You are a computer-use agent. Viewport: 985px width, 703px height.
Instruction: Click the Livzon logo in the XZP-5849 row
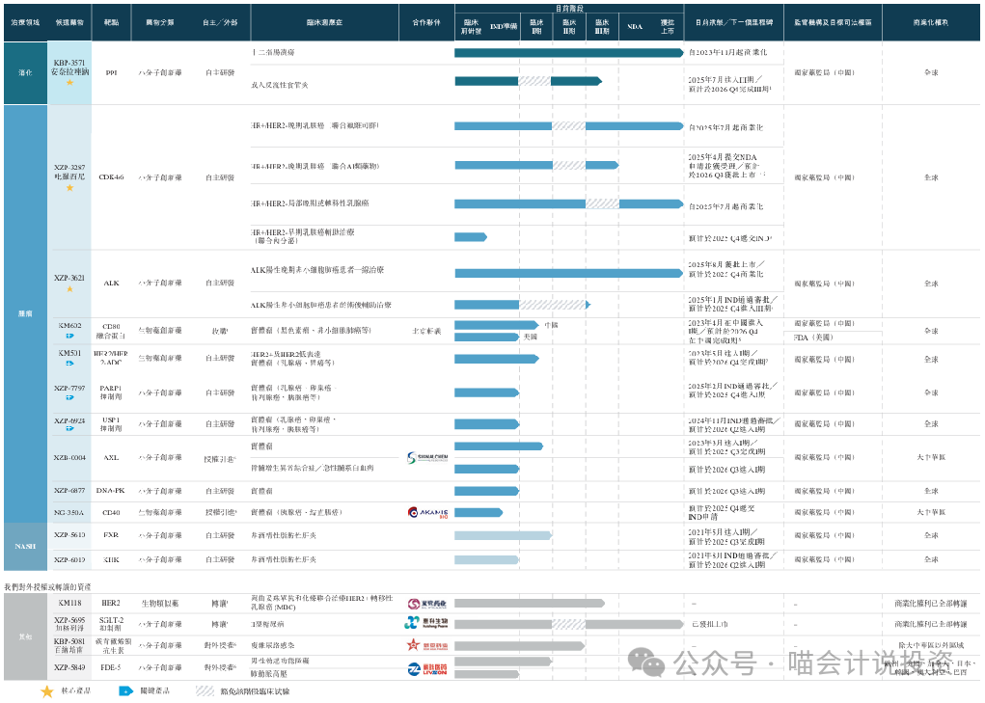pos(427,668)
